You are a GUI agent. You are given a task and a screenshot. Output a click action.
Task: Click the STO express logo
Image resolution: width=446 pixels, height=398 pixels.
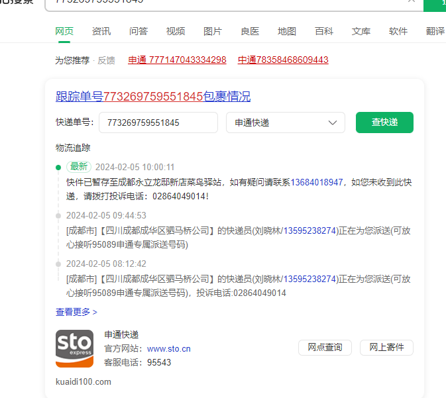(x=74, y=348)
